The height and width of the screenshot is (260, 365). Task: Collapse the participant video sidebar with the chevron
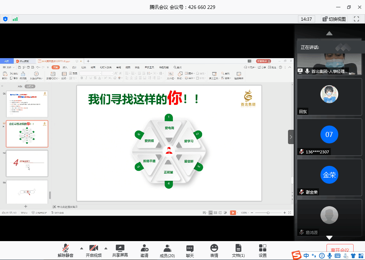(291, 137)
